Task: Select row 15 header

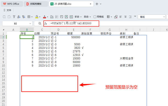Action: coord(3,83)
